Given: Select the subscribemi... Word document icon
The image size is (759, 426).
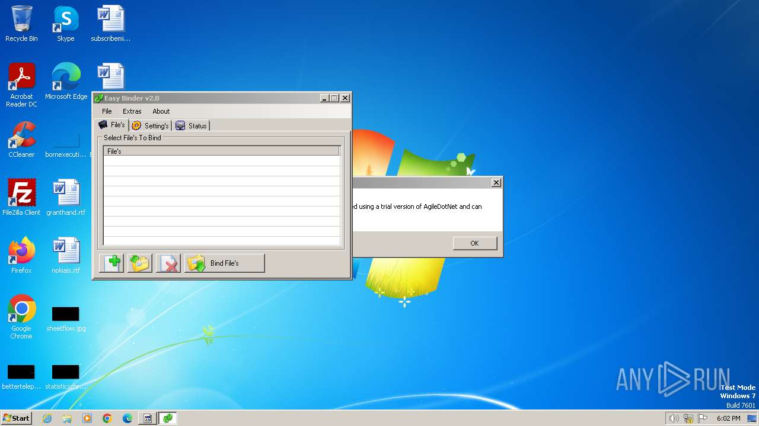Looking at the screenshot, I should pos(110,24).
